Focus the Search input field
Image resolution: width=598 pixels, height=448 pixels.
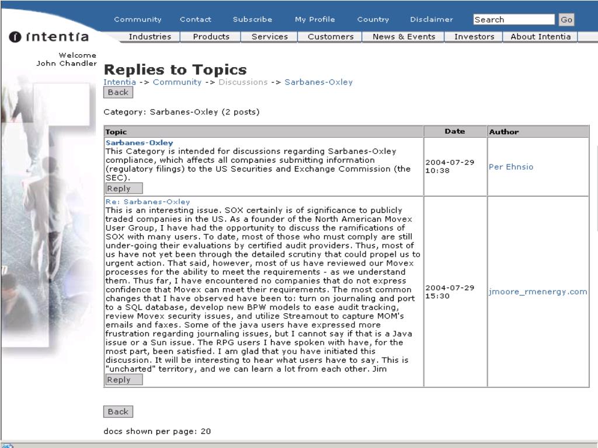(514, 19)
